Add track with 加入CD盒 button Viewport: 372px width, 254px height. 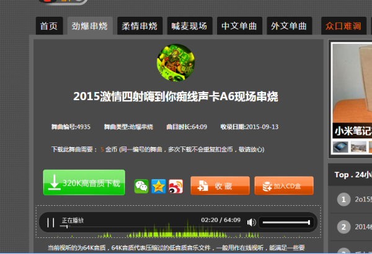tap(284, 185)
